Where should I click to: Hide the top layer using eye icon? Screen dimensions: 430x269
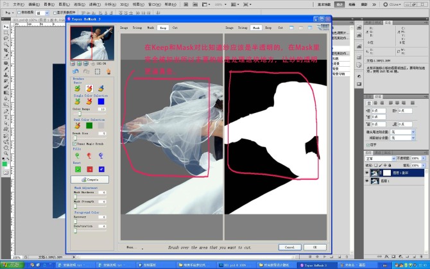tap(367, 173)
